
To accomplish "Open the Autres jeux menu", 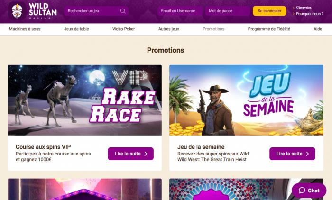I will [x=169, y=29].
